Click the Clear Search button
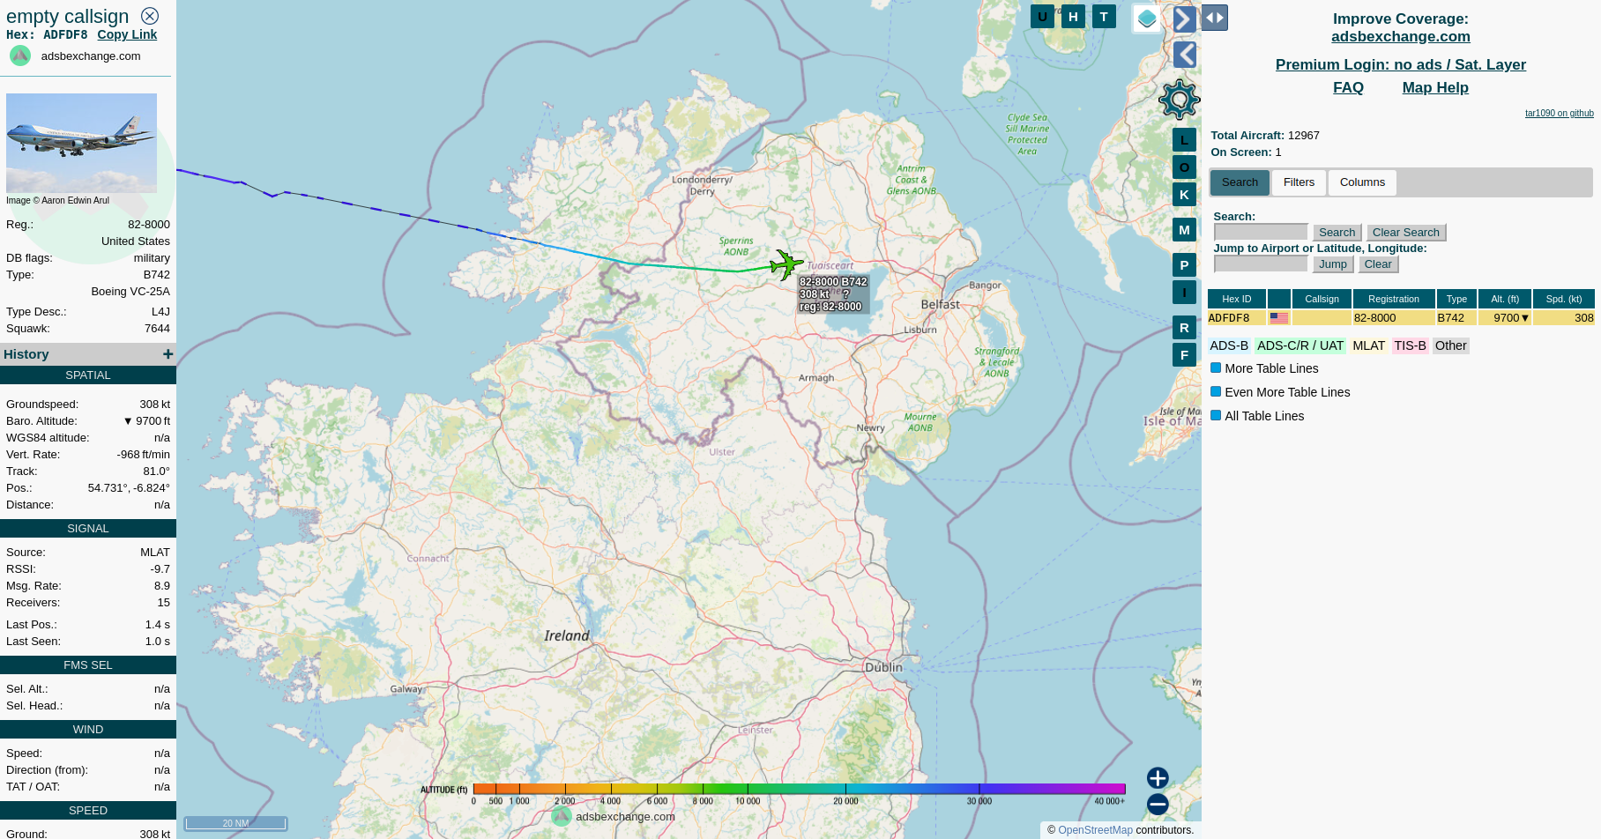This screenshot has height=839, width=1601. [1405, 232]
